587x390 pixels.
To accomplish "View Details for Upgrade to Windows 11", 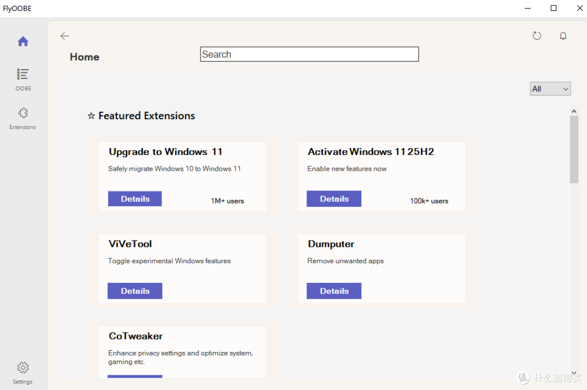I will [x=135, y=199].
